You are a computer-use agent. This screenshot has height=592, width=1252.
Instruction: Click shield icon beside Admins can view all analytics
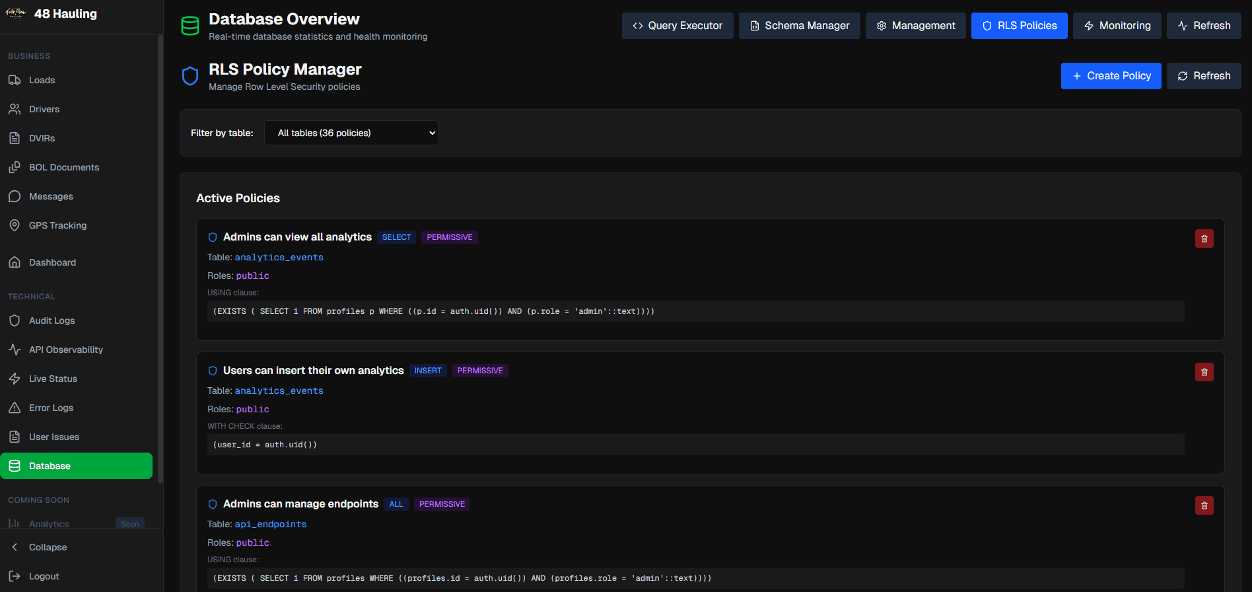click(213, 237)
